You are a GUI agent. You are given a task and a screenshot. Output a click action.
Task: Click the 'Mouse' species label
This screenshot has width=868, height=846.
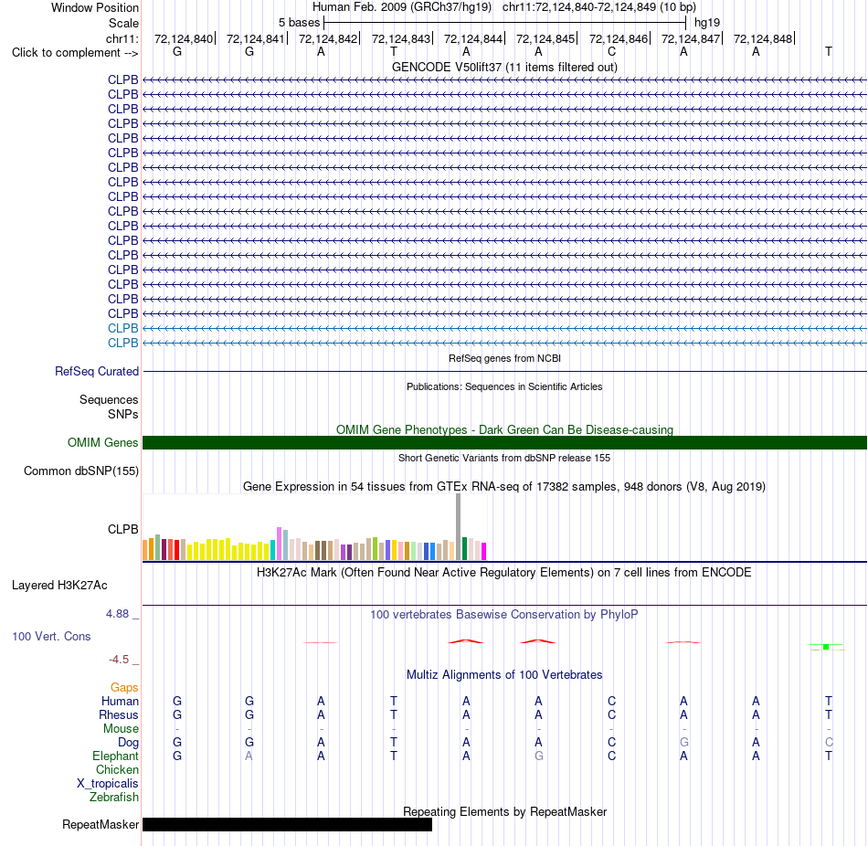tap(121, 729)
